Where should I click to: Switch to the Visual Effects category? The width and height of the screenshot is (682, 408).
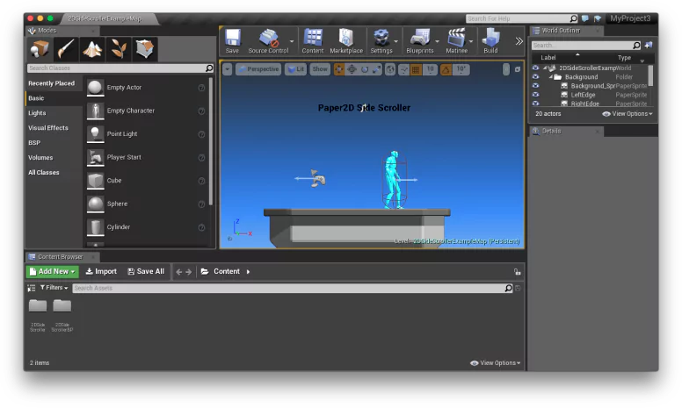point(47,128)
